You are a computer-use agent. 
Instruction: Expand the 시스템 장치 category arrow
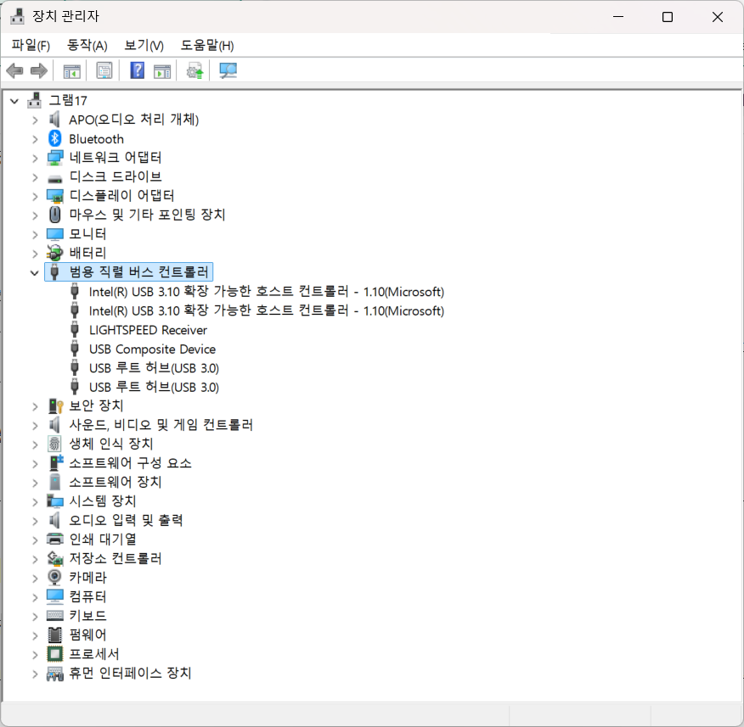coord(35,501)
